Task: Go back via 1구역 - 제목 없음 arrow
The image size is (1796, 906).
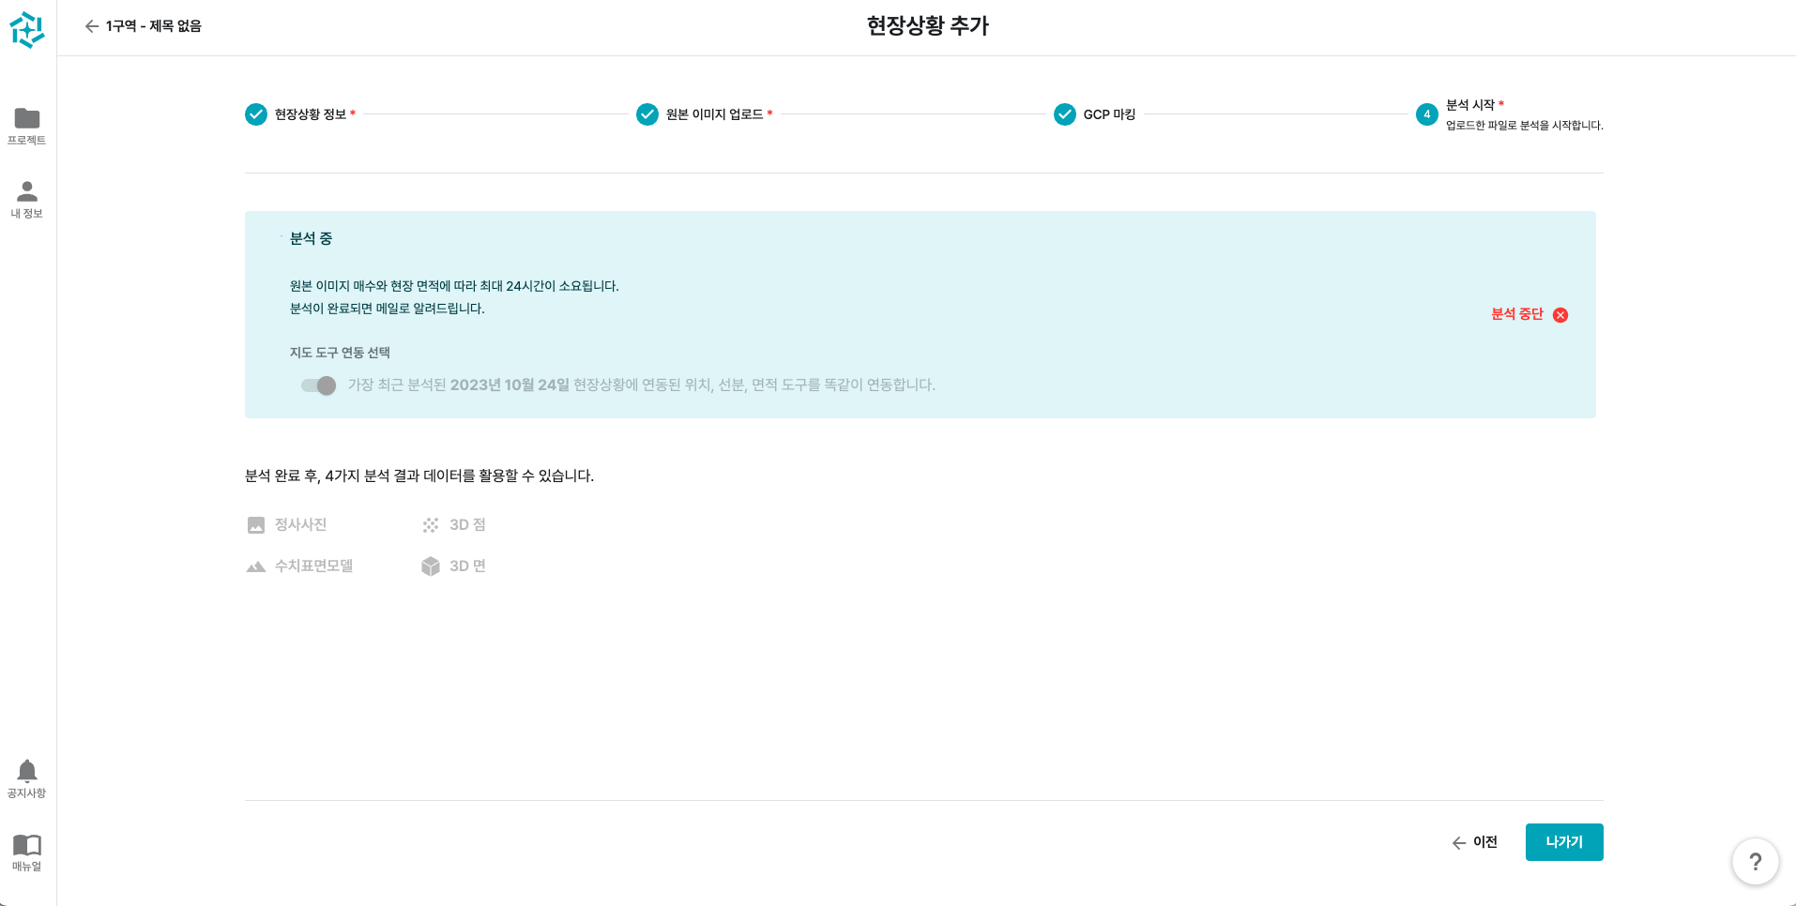Action: point(92,26)
